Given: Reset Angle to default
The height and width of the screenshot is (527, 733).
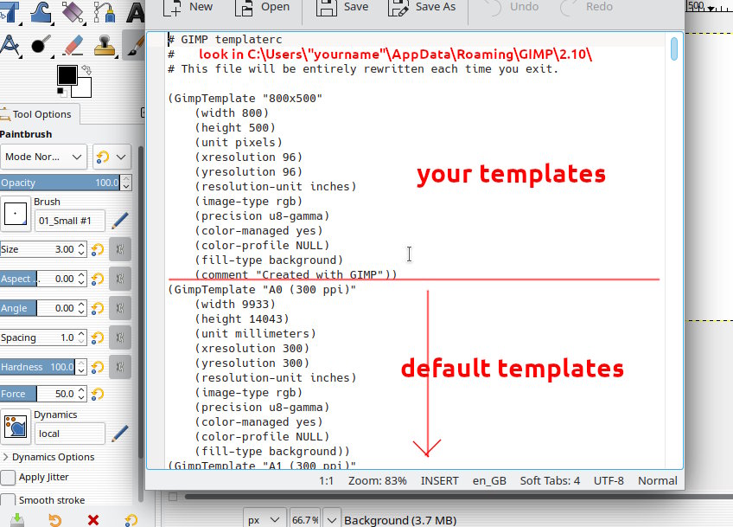Looking at the screenshot, I should 97,308.
